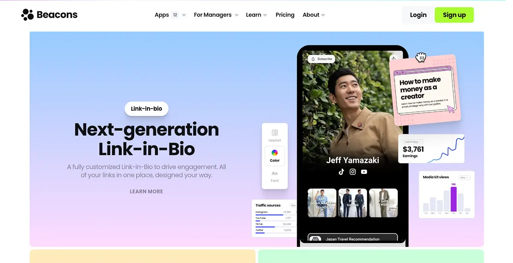Viewport: 513px width, 263px height.
Task: Click the TikTok icon under Jeff Yamazaki
Action: tap(341, 171)
